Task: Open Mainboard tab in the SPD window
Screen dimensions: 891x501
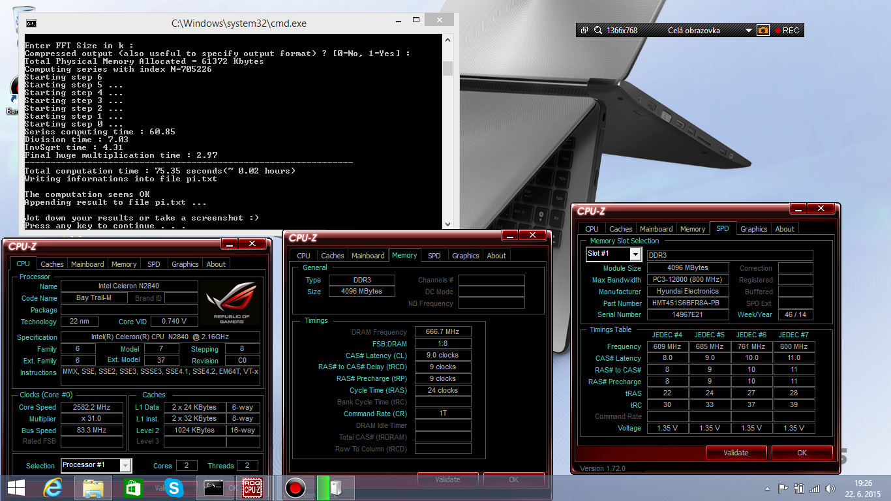Action: tap(656, 229)
